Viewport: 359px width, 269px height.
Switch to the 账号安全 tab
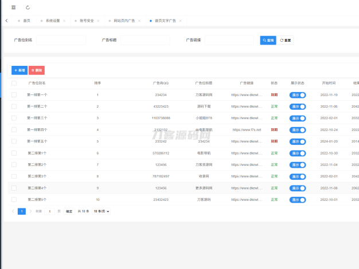pyautogui.click(x=87, y=21)
